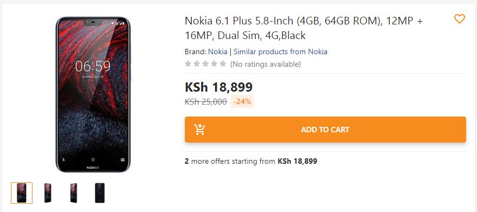Open the Nokia brand link
Screen dimensions: 477x212
point(217,52)
